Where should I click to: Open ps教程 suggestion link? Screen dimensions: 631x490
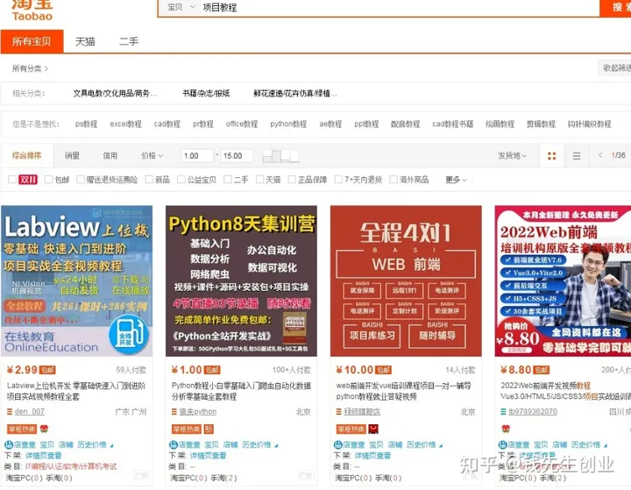[86, 124]
